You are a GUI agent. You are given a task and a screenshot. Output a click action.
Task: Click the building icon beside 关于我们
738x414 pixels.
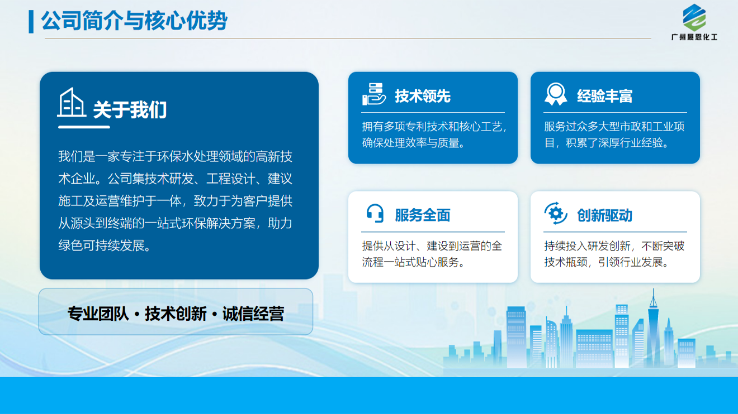coord(72,103)
